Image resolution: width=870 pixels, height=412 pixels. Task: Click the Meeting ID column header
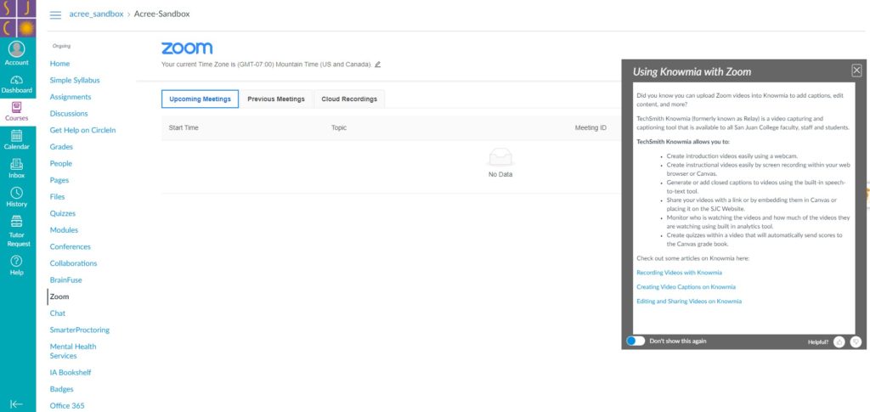(x=590, y=128)
